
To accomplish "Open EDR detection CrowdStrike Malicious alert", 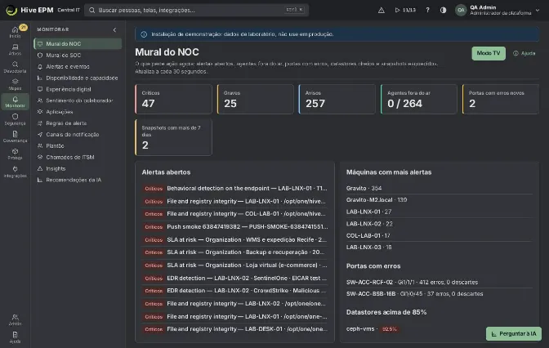I will coord(234,291).
